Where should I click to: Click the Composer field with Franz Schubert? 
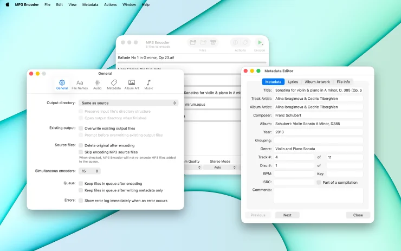coord(319,115)
